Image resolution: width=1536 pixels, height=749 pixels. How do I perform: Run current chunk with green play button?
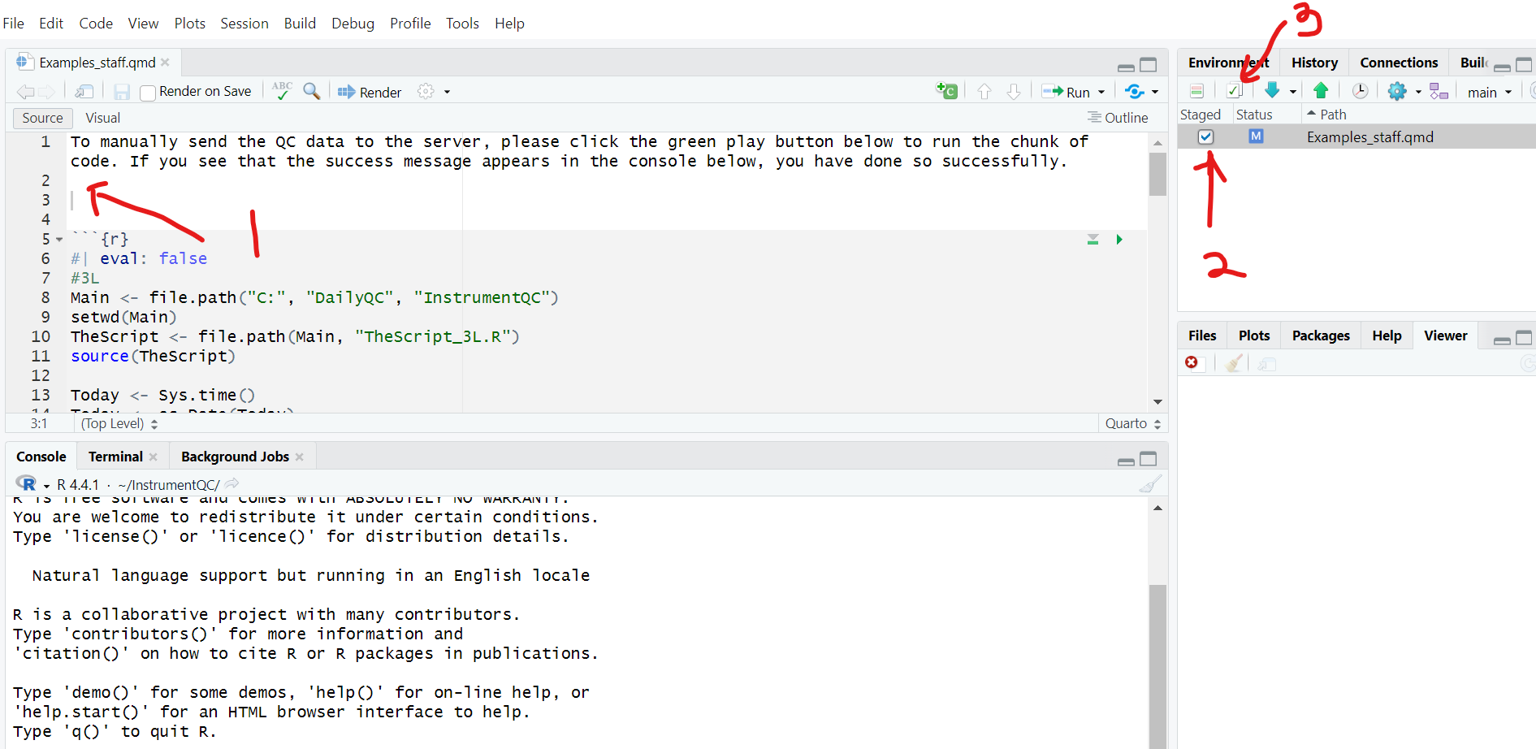tap(1119, 240)
